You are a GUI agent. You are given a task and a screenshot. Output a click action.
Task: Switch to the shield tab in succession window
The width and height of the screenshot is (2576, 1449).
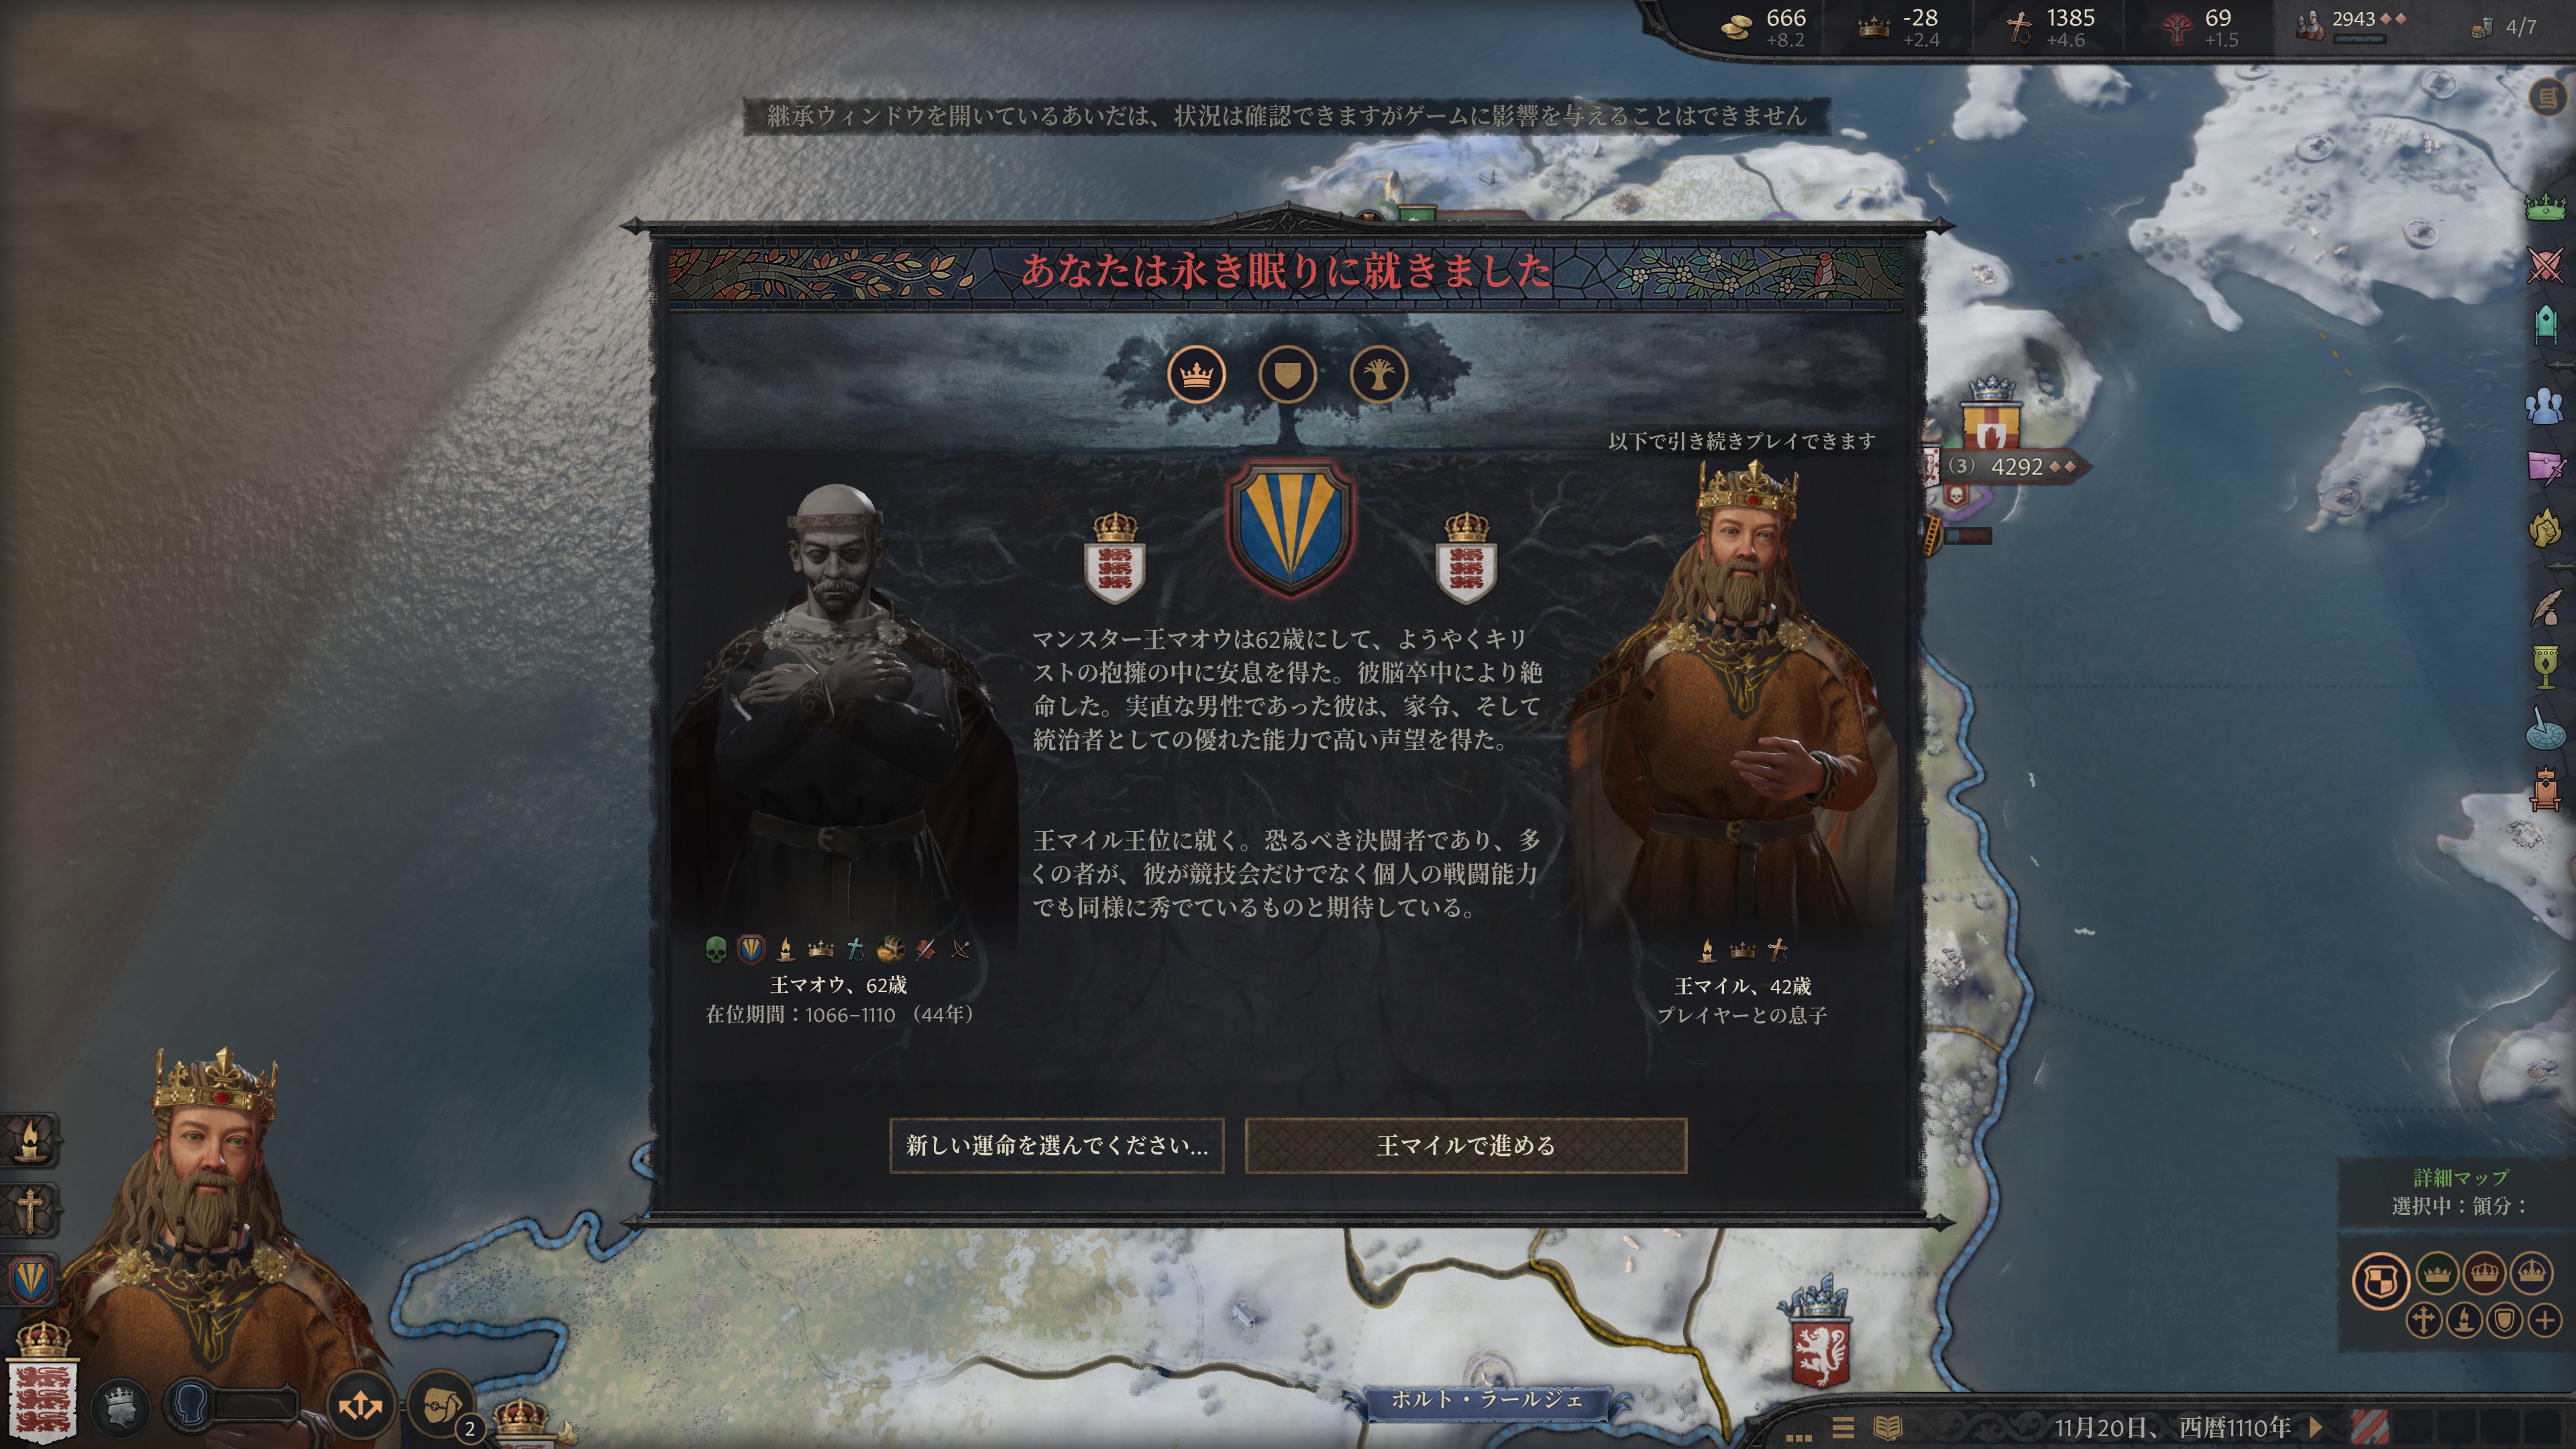(x=1287, y=375)
